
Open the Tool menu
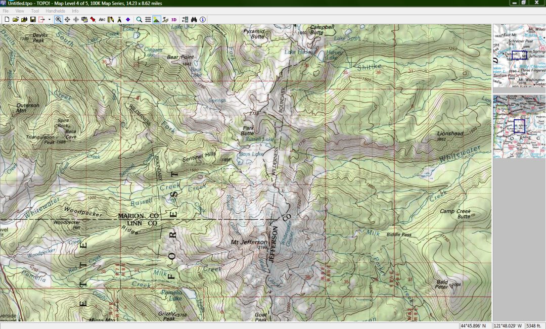point(35,11)
